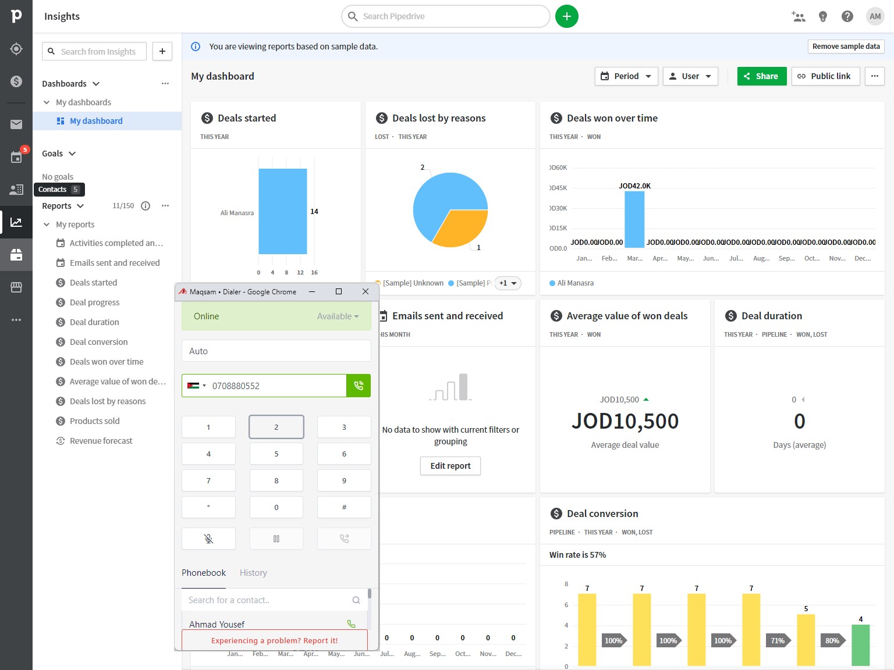Switch to the History tab

point(253,573)
